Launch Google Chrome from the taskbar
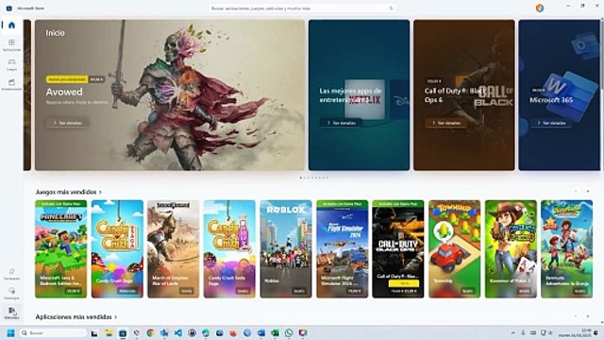 click(x=150, y=333)
